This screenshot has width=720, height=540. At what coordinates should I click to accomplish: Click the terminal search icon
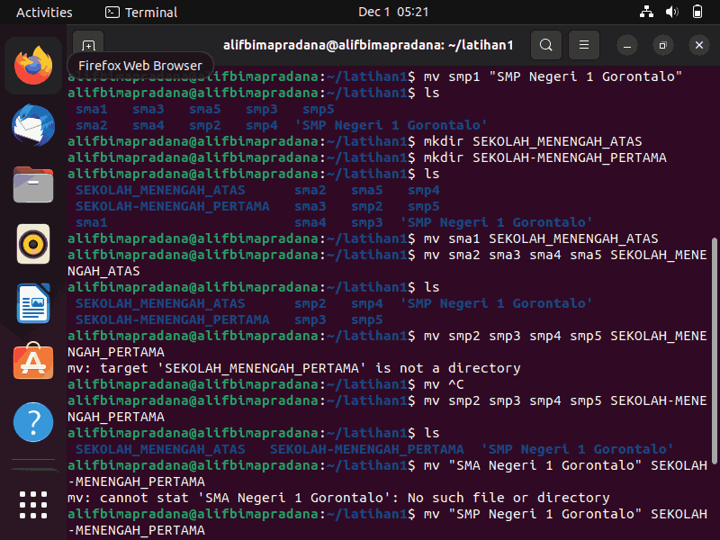[x=546, y=45]
